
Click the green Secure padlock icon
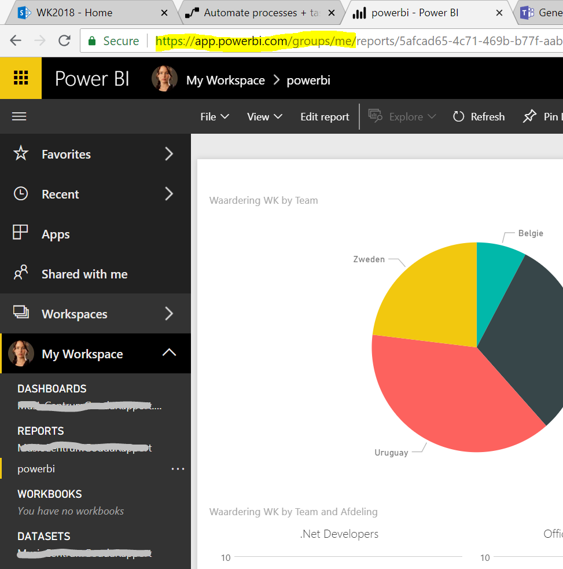[92, 41]
